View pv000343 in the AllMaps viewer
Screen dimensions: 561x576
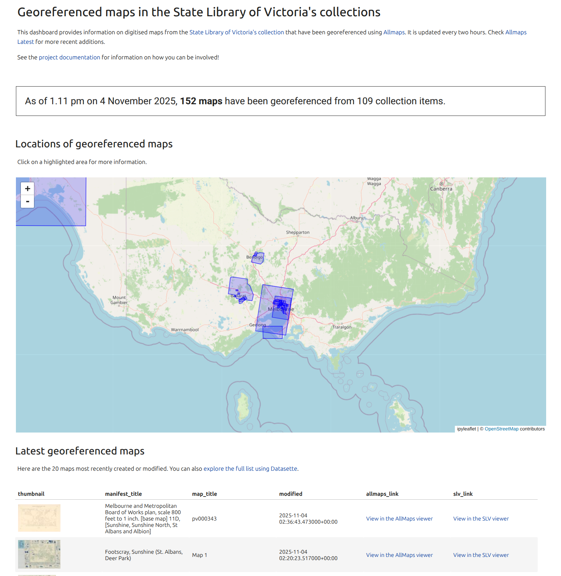(x=399, y=518)
